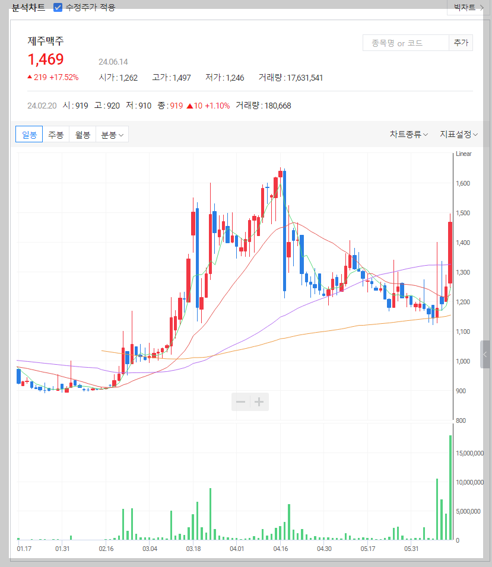Click the change value 219 +17.52%
This screenshot has width=492, height=567.
tap(53, 77)
